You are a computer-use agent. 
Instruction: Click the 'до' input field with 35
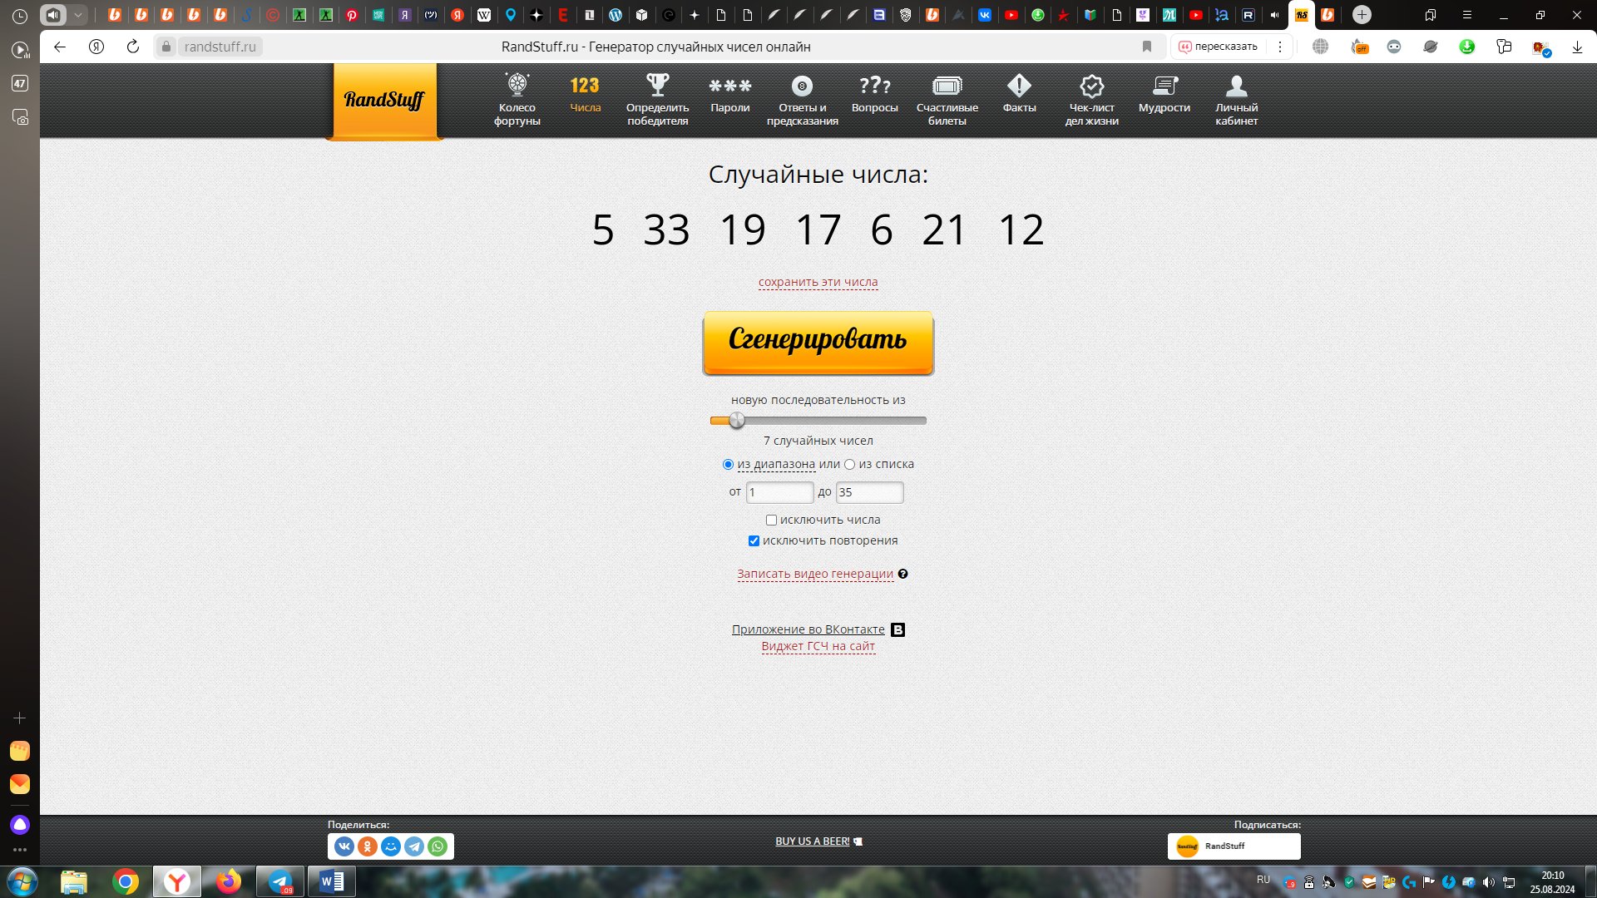click(x=868, y=492)
